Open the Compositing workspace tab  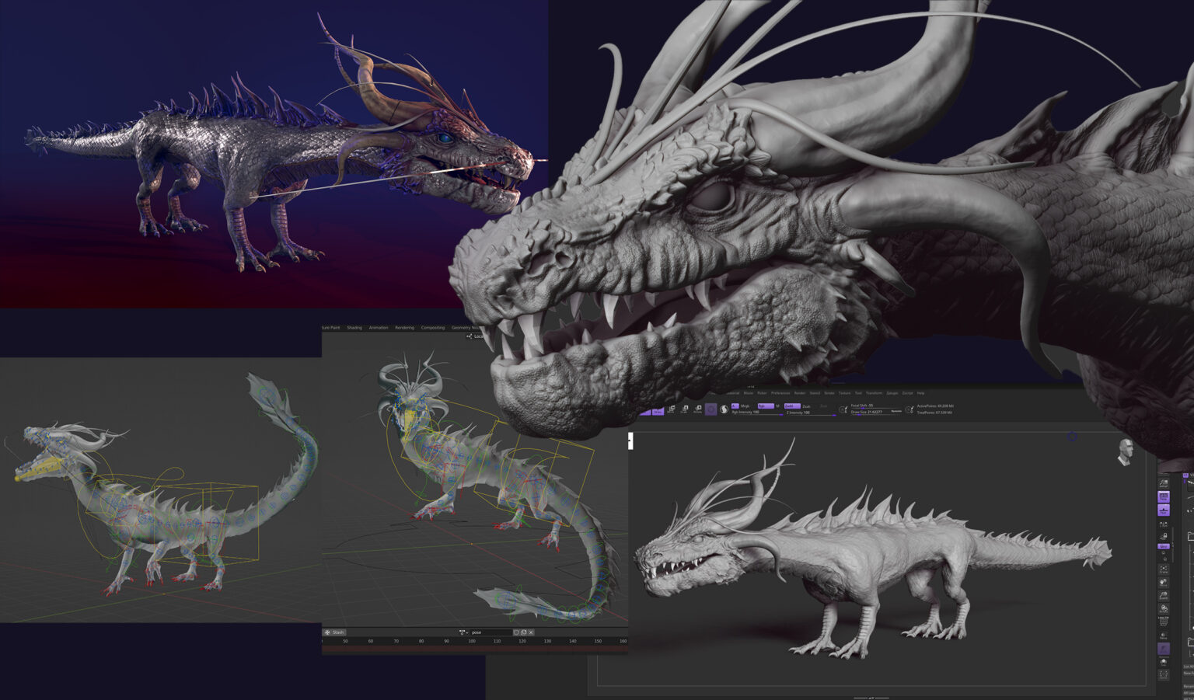(433, 328)
